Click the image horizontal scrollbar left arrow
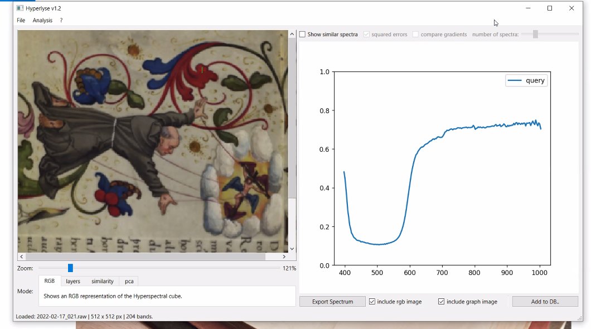 (22, 257)
